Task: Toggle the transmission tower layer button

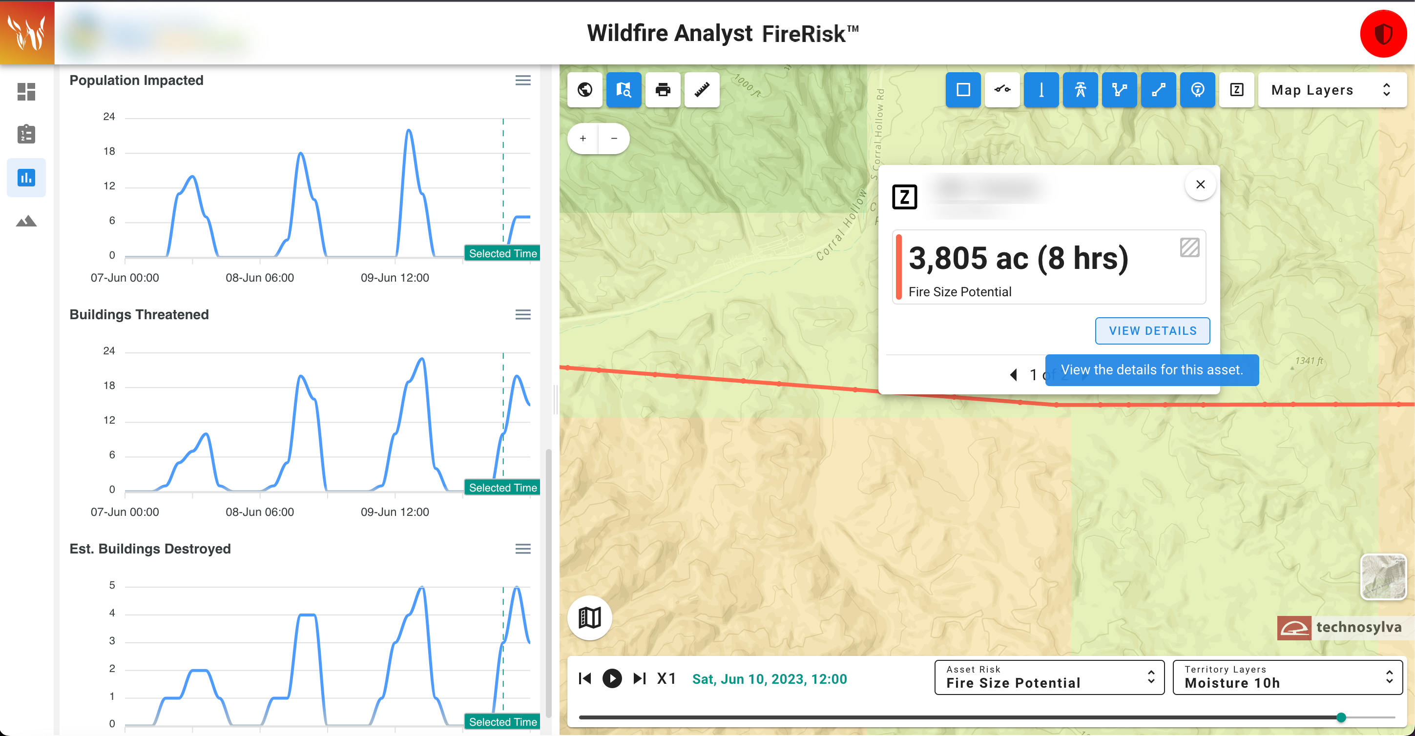Action: point(1080,89)
